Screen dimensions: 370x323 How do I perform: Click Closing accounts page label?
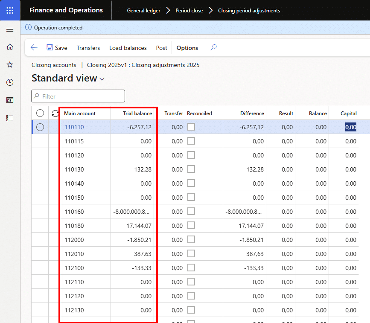[x=54, y=65]
